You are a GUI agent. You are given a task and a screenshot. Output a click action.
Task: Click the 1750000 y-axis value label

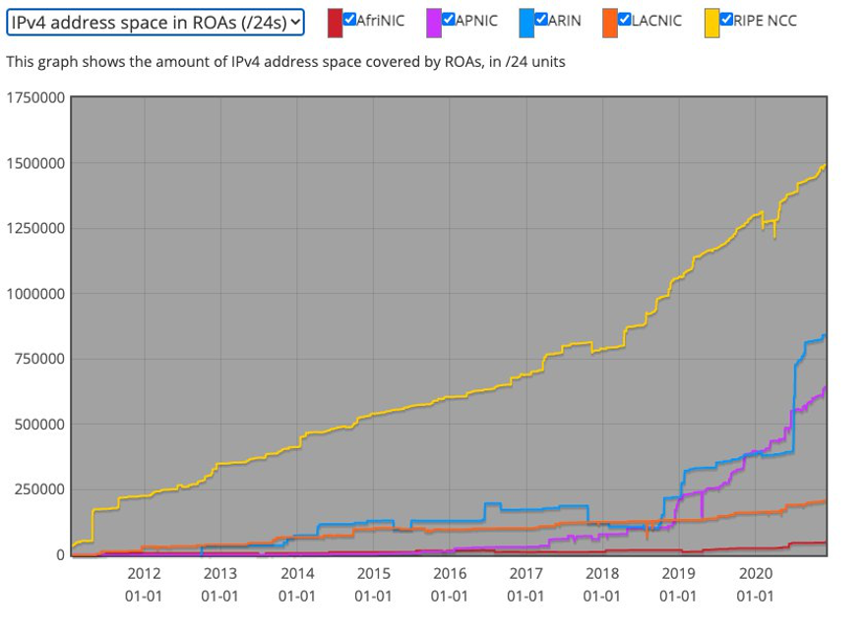pos(35,97)
